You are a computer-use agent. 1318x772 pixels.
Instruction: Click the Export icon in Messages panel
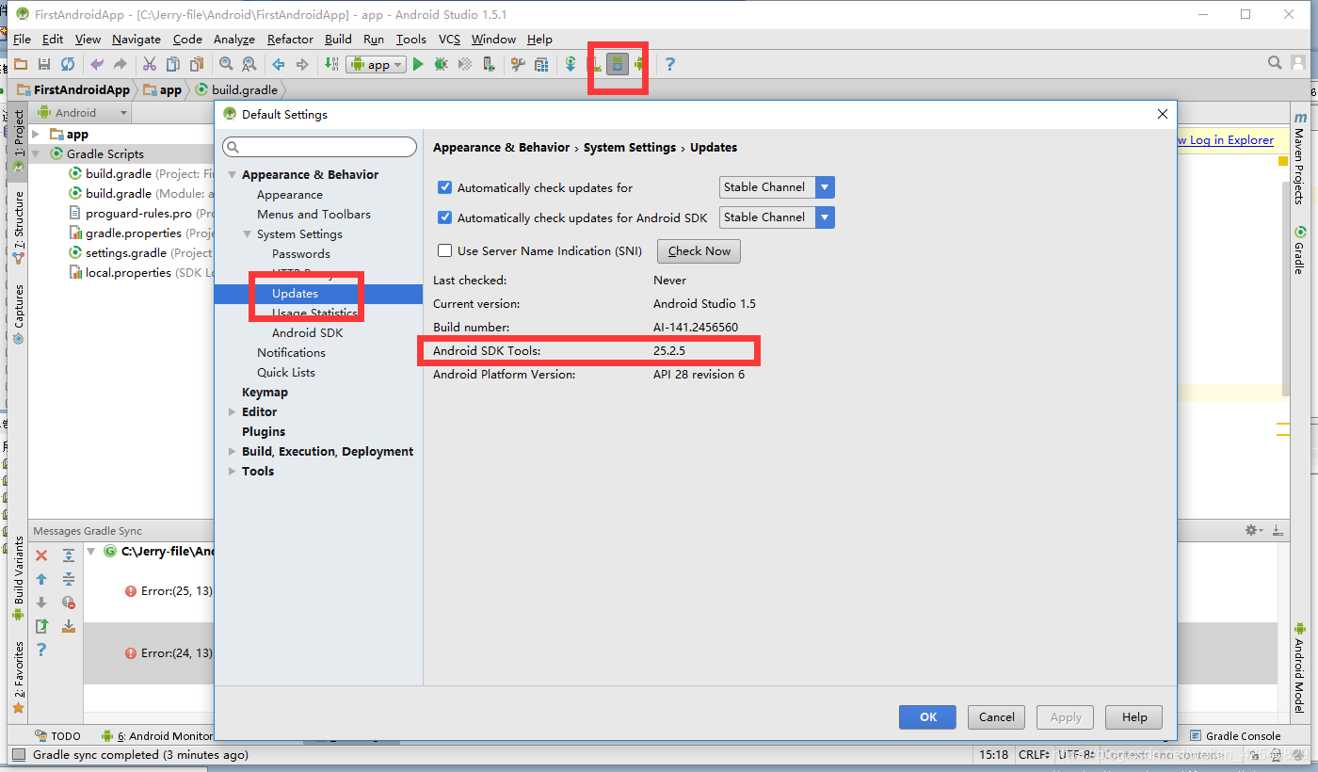41,626
